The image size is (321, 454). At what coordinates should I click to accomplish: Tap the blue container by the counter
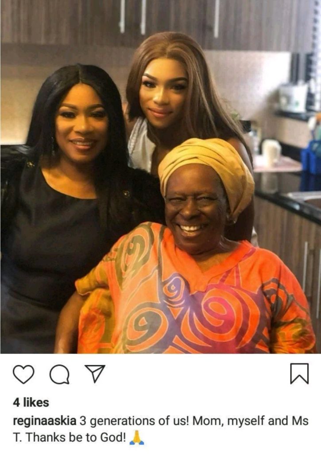311,158
